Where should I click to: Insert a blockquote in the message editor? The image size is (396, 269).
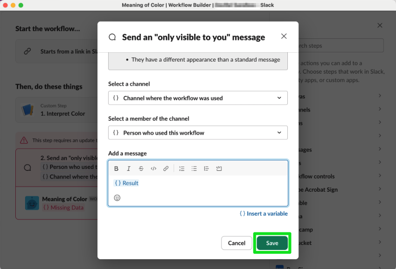tap(206, 168)
